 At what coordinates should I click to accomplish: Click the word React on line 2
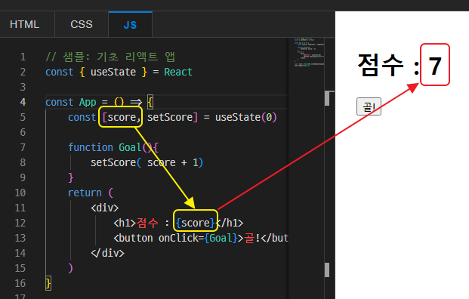[178, 72]
